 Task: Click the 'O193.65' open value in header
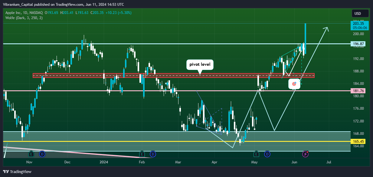click(x=51, y=13)
